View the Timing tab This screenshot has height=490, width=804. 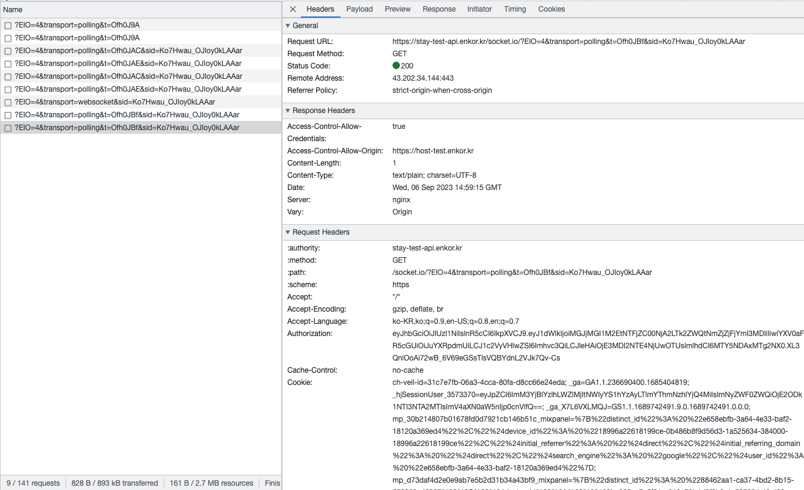tap(515, 9)
